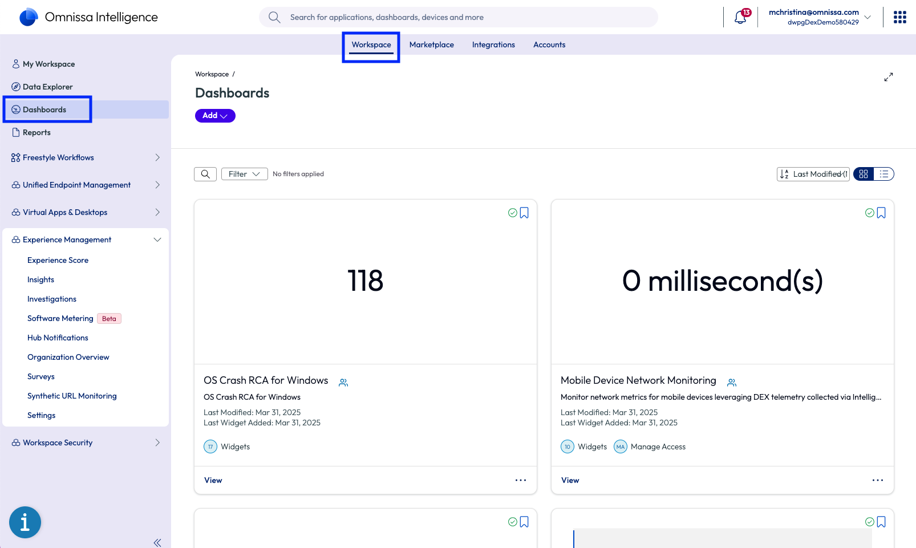Open more options for OS Crash RCA card
916x548 pixels.
(520, 480)
